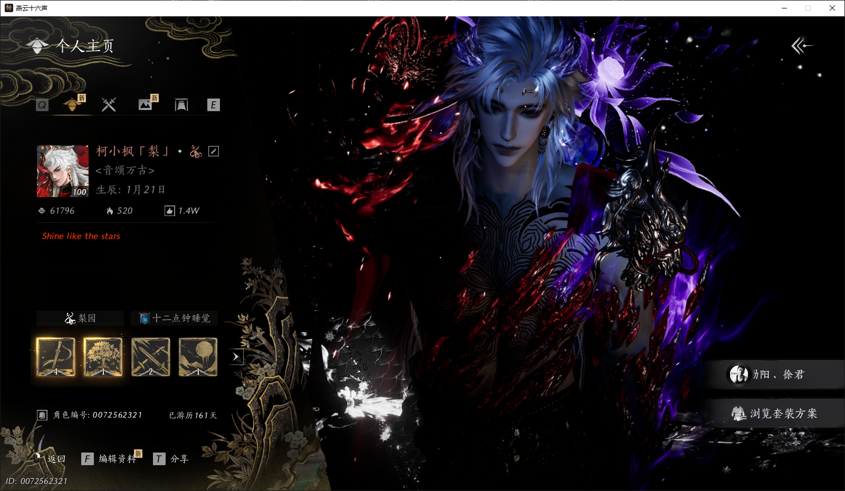The width and height of the screenshot is (845, 491).
Task: Click the 生辰: 1月21日 birthday text
Action: 131,190
